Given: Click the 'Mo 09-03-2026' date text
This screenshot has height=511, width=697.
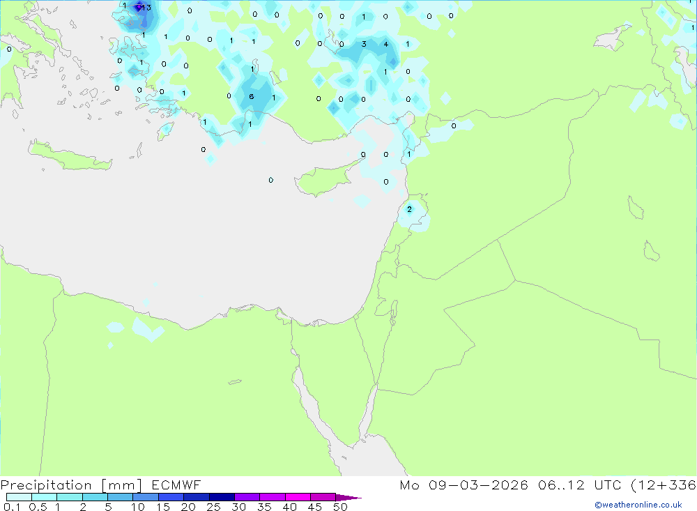Looking at the screenshot, I should pyautogui.click(x=464, y=485).
